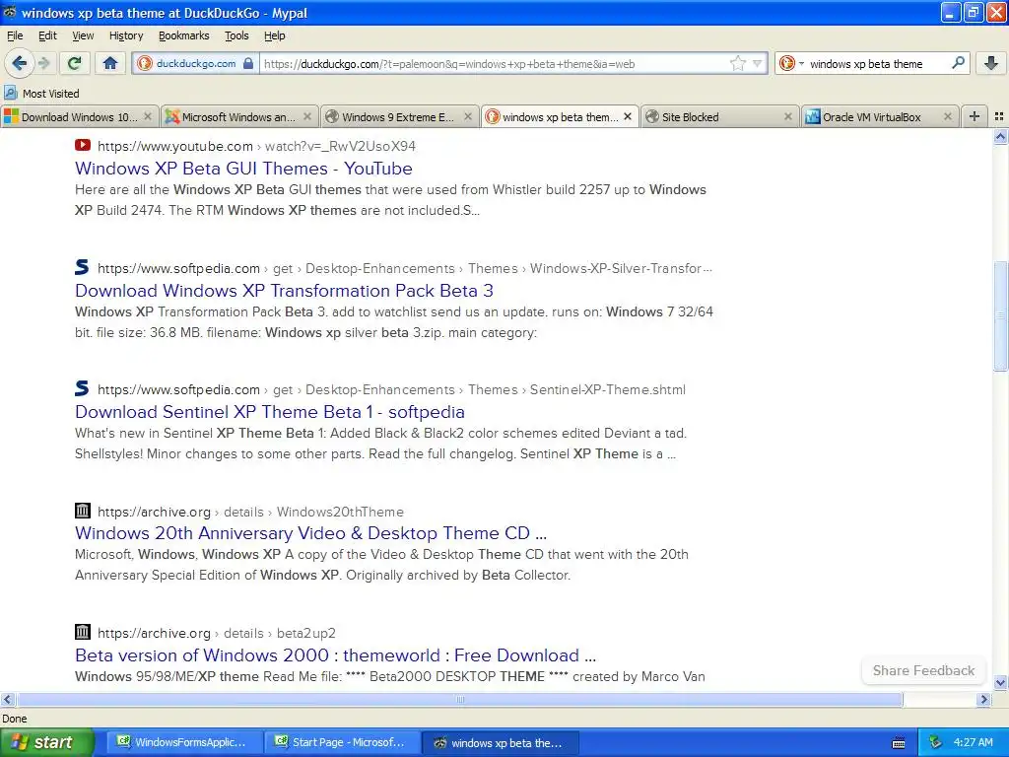Click the horizontal scrollbar right arrow
This screenshot has width=1009, height=757.
point(983,699)
